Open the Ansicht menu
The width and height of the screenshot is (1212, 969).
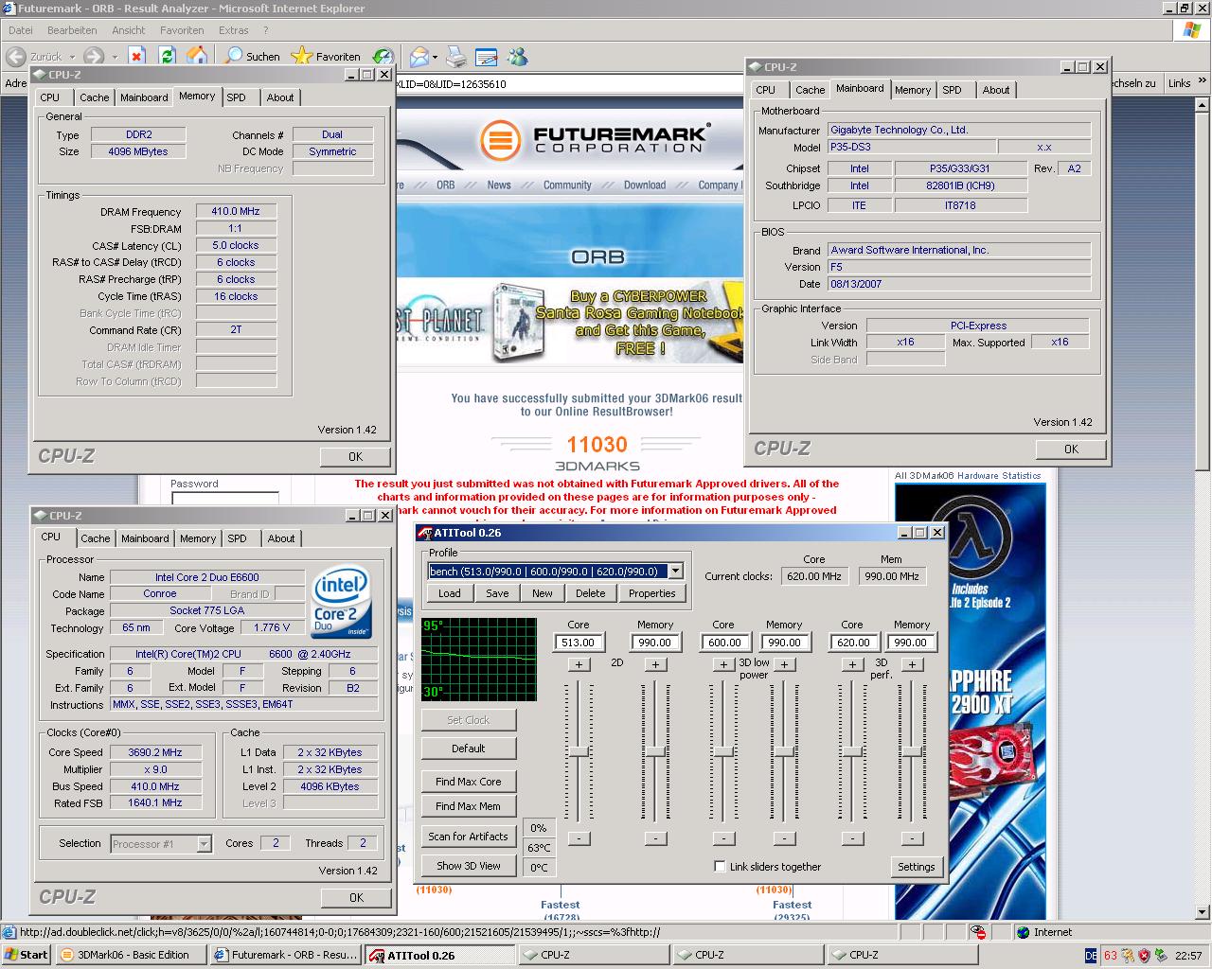tap(129, 30)
